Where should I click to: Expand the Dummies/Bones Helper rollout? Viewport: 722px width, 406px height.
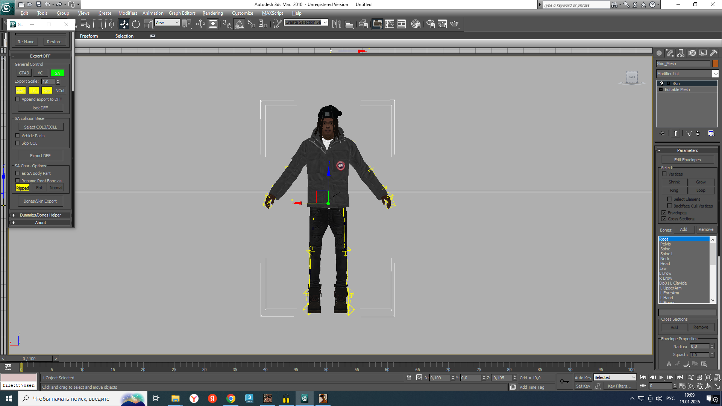point(40,215)
